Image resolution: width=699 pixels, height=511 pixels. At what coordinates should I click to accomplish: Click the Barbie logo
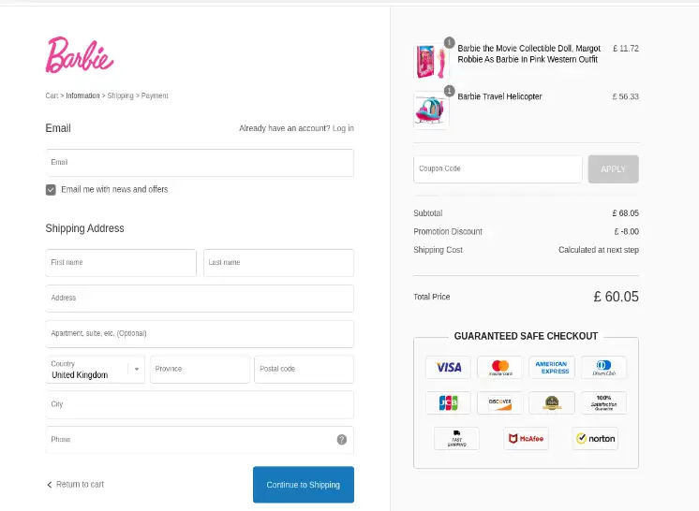(80, 55)
